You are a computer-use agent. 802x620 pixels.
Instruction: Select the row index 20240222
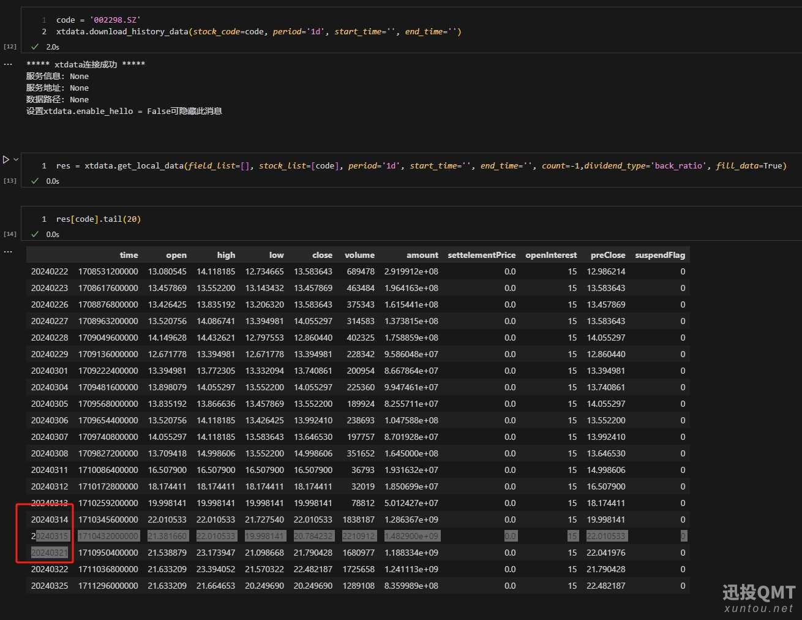[x=50, y=271]
